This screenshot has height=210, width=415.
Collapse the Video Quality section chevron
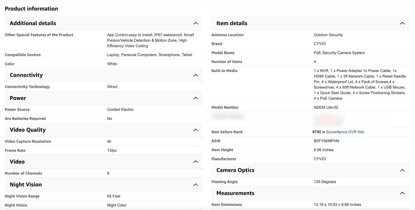coord(196,130)
